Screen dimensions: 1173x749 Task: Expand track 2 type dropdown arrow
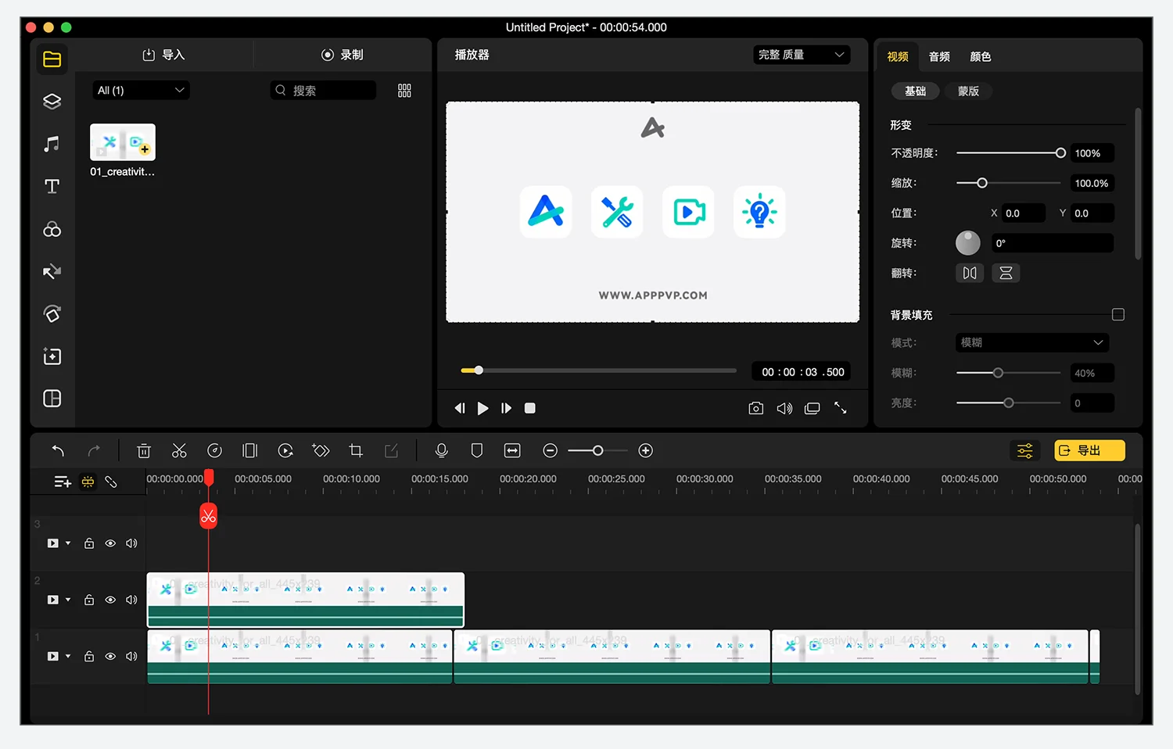(x=68, y=600)
